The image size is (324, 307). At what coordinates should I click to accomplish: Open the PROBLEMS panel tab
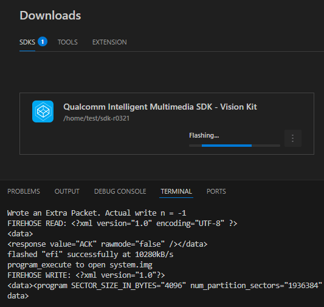coord(24,191)
